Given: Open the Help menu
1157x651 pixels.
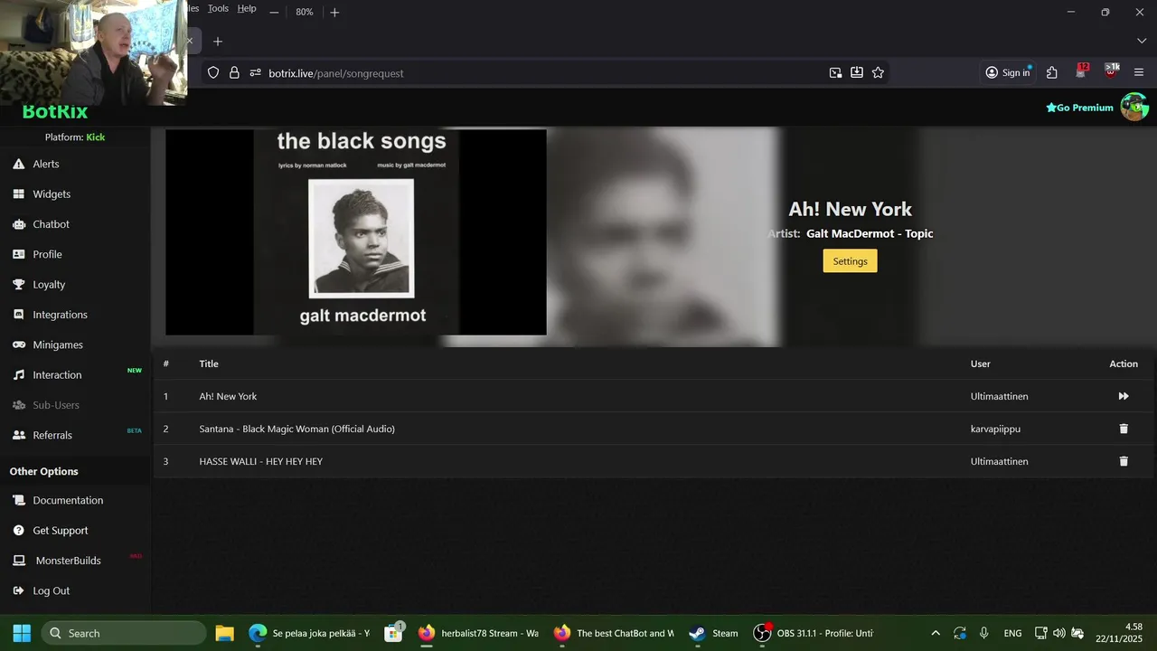Looking at the screenshot, I should pos(247,8).
